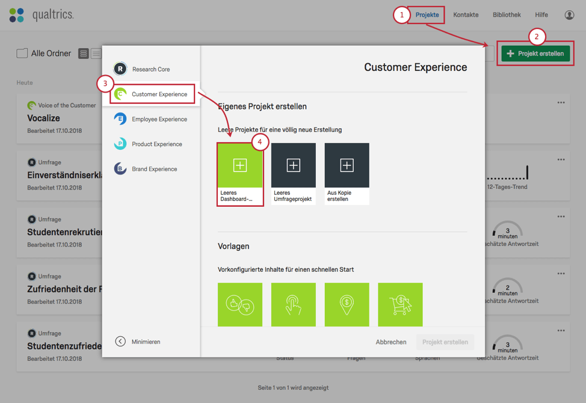The width and height of the screenshot is (586, 403).
Task: Click the Minimieren back arrow icon
Action: coord(120,342)
